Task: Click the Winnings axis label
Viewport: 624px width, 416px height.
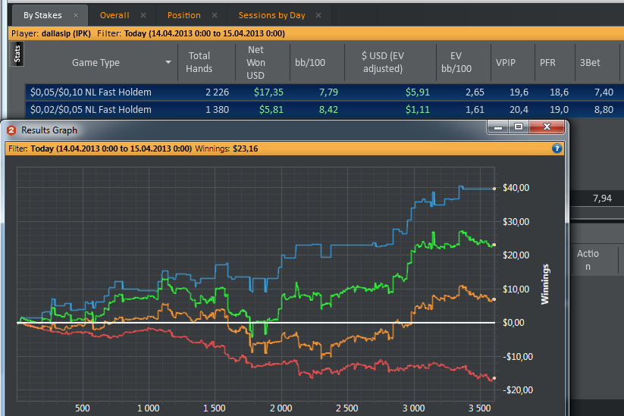Action: pyautogui.click(x=545, y=284)
